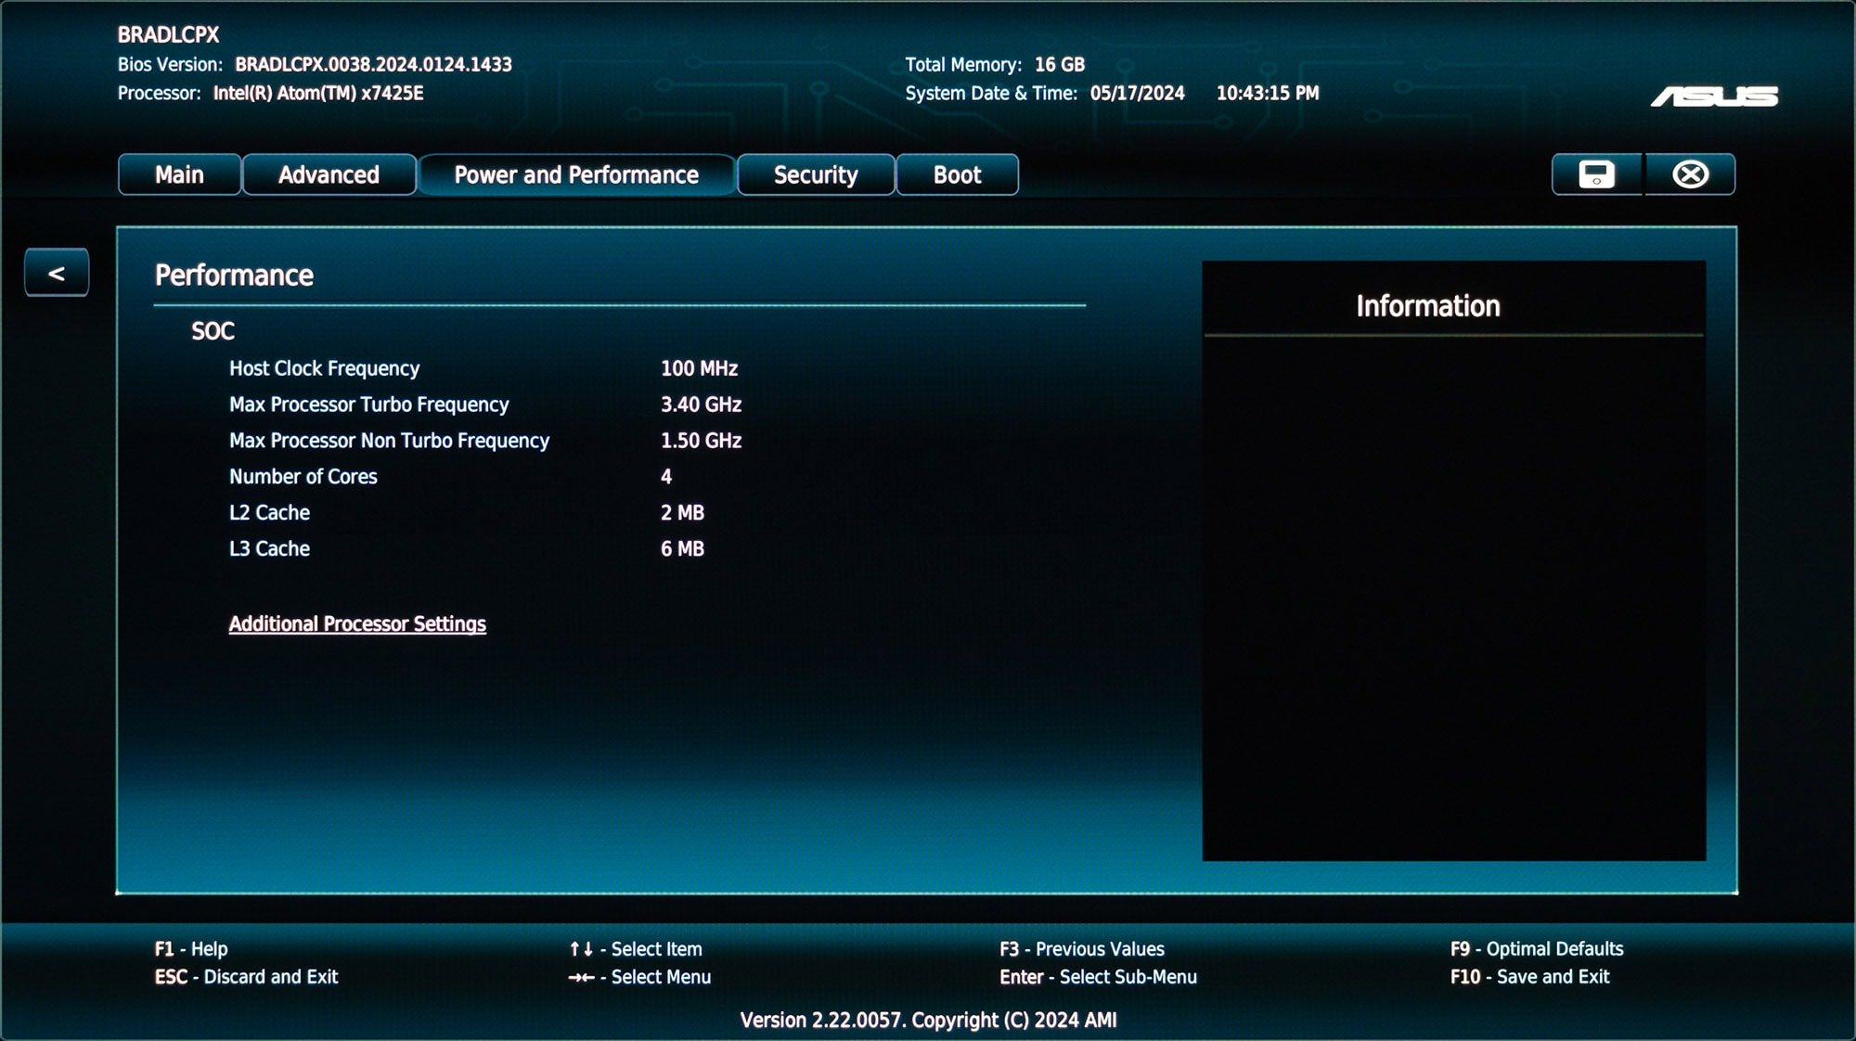Click the back arrow navigation icon
1856x1041 pixels.
56,273
